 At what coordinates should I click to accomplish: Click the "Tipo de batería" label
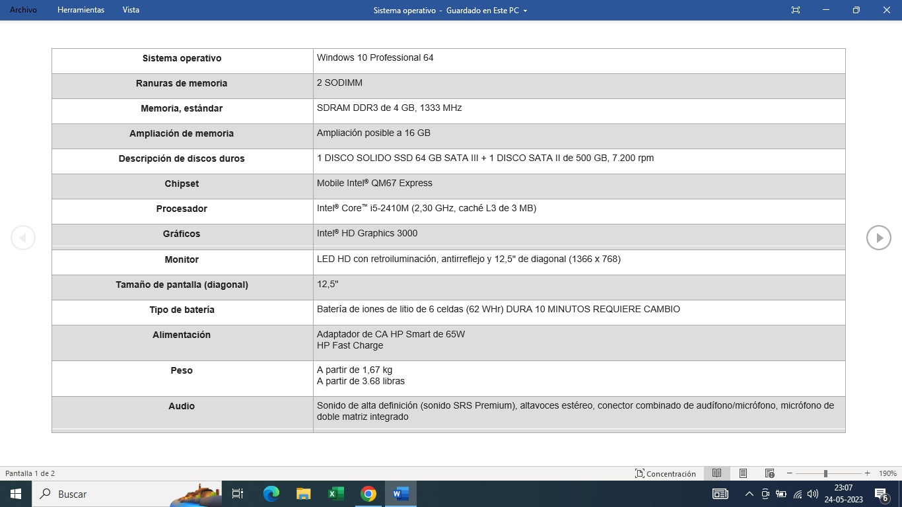pos(182,310)
